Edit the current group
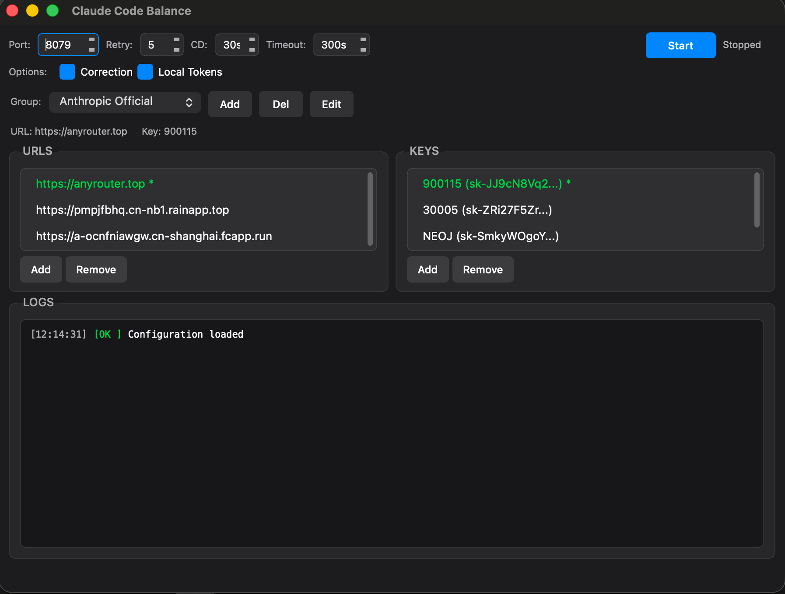 [331, 104]
